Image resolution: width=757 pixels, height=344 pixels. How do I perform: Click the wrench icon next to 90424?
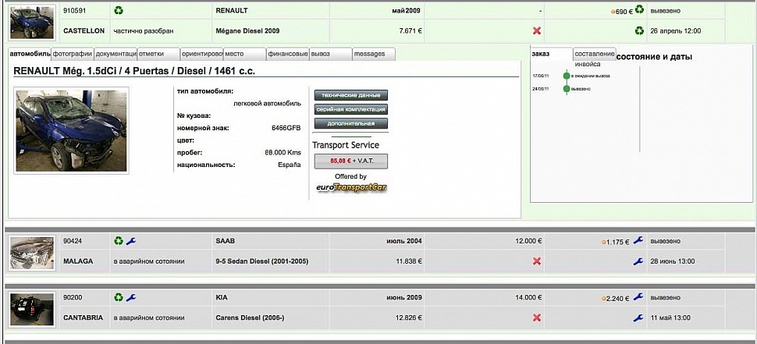(x=131, y=240)
